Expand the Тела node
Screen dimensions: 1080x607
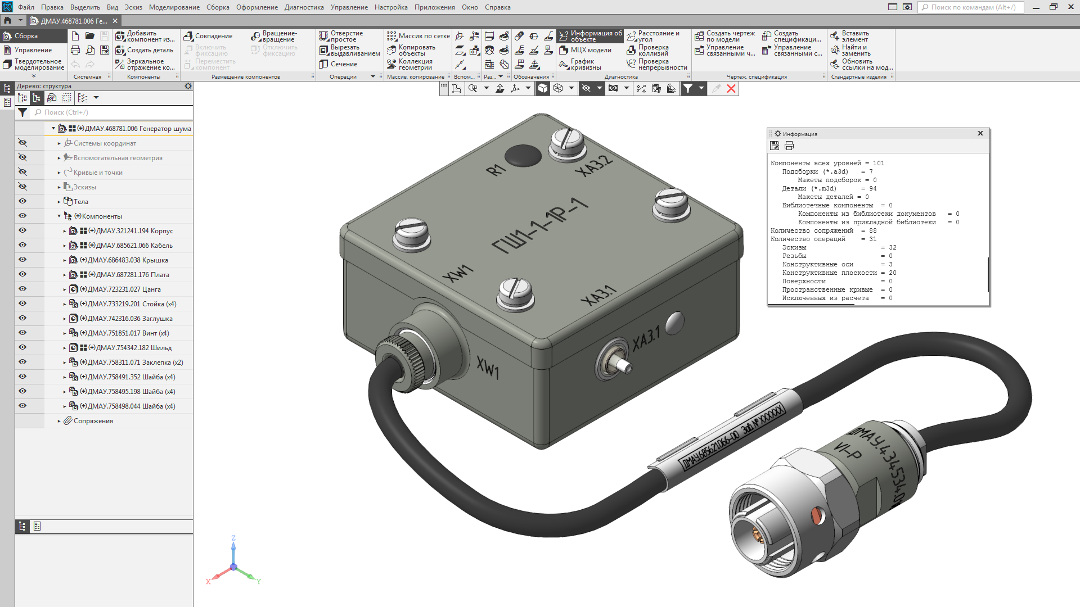pos(59,202)
